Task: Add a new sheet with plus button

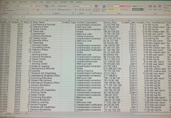Action: 27,113
